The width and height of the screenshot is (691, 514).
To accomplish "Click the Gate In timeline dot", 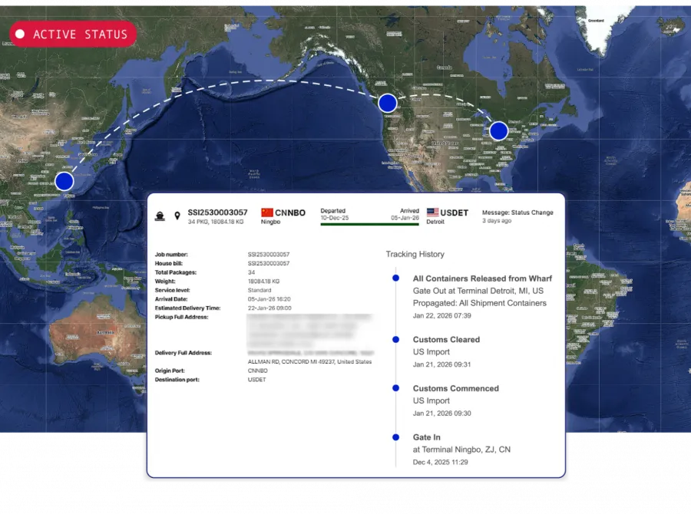I will pos(395,437).
